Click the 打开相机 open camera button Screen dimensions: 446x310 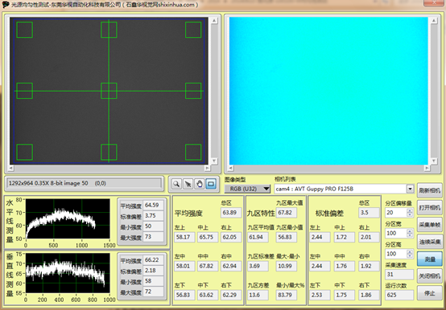[430, 208]
